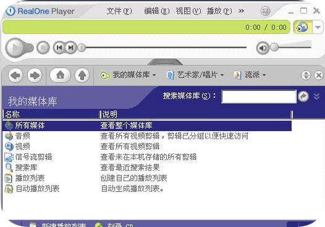Click the globe channels icon

[302, 27]
